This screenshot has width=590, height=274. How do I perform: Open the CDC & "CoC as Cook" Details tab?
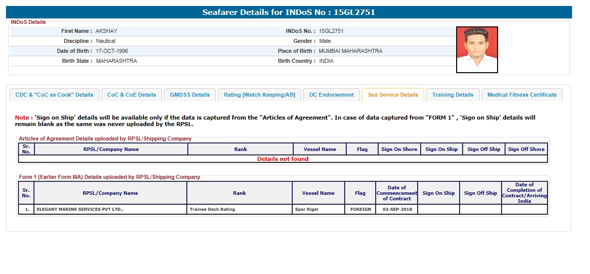[x=54, y=95]
